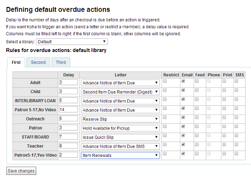Click the Delay input for STAFF/BOARD
Viewport: 251px width, 180px height.
point(68,137)
